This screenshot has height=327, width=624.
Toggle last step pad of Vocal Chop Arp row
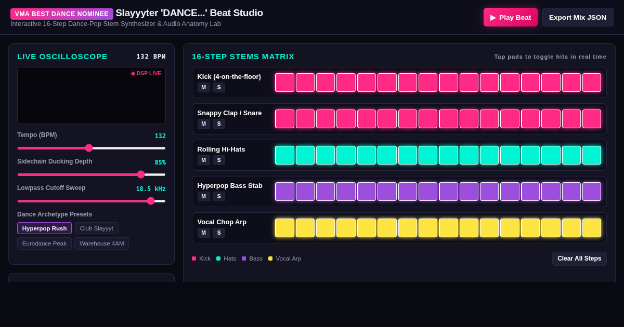click(x=592, y=228)
